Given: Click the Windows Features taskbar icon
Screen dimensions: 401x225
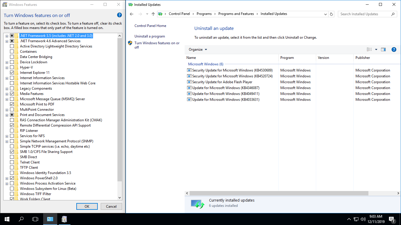Looking at the screenshot, I should coord(64,219).
